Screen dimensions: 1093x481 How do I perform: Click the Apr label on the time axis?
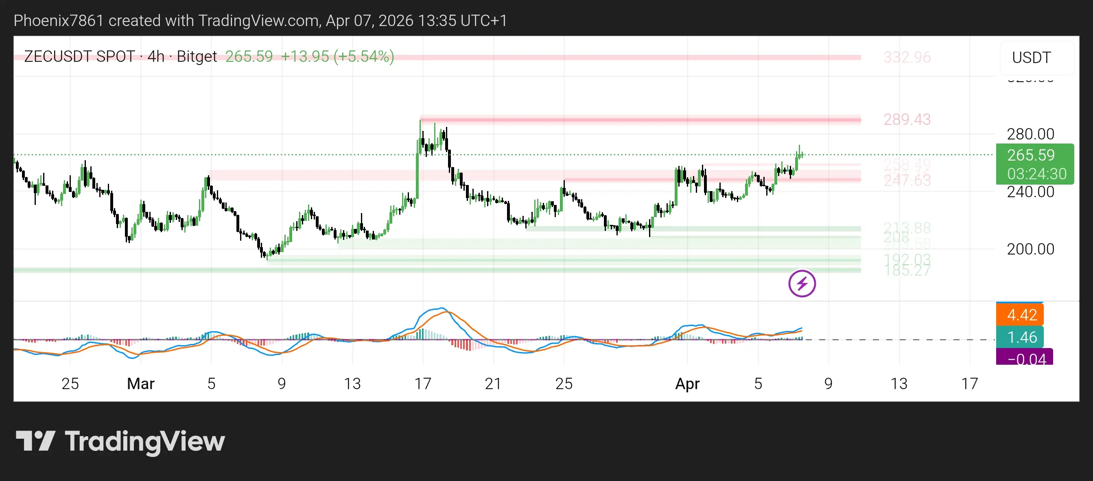[x=687, y=383]
